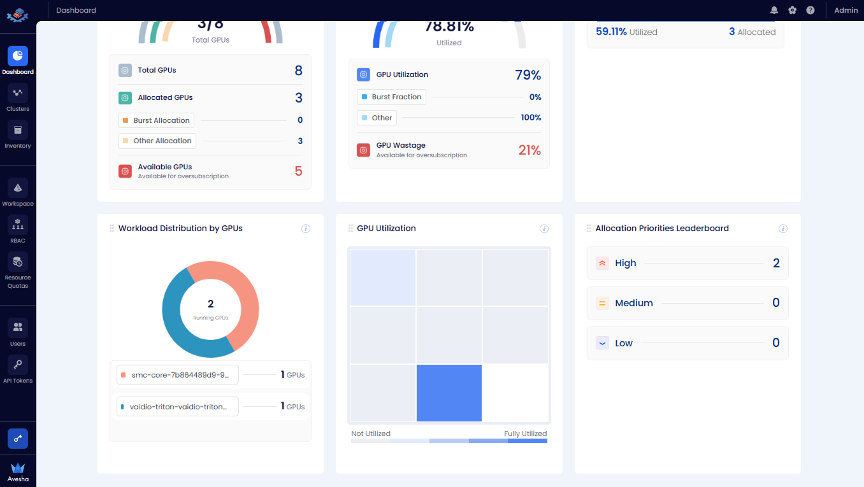
Task: Navigate to RBAC in the sidebar
Action: (18, 229)
